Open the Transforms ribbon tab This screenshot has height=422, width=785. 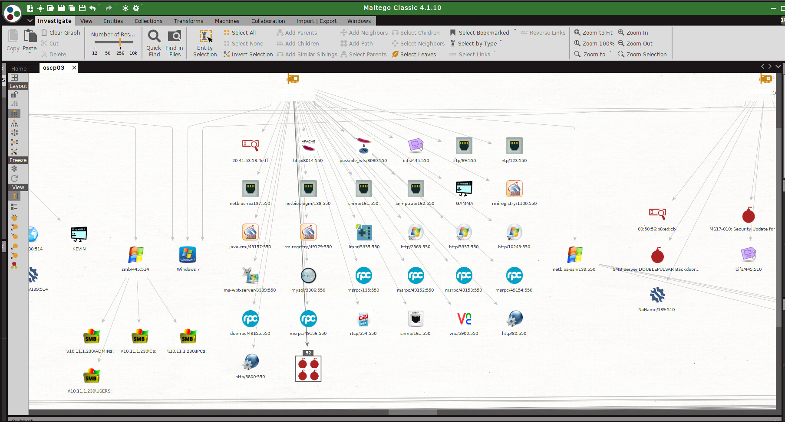(x=188, y=21)
